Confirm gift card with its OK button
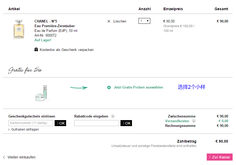Screen dimensions: 236x165 [60, 123]
